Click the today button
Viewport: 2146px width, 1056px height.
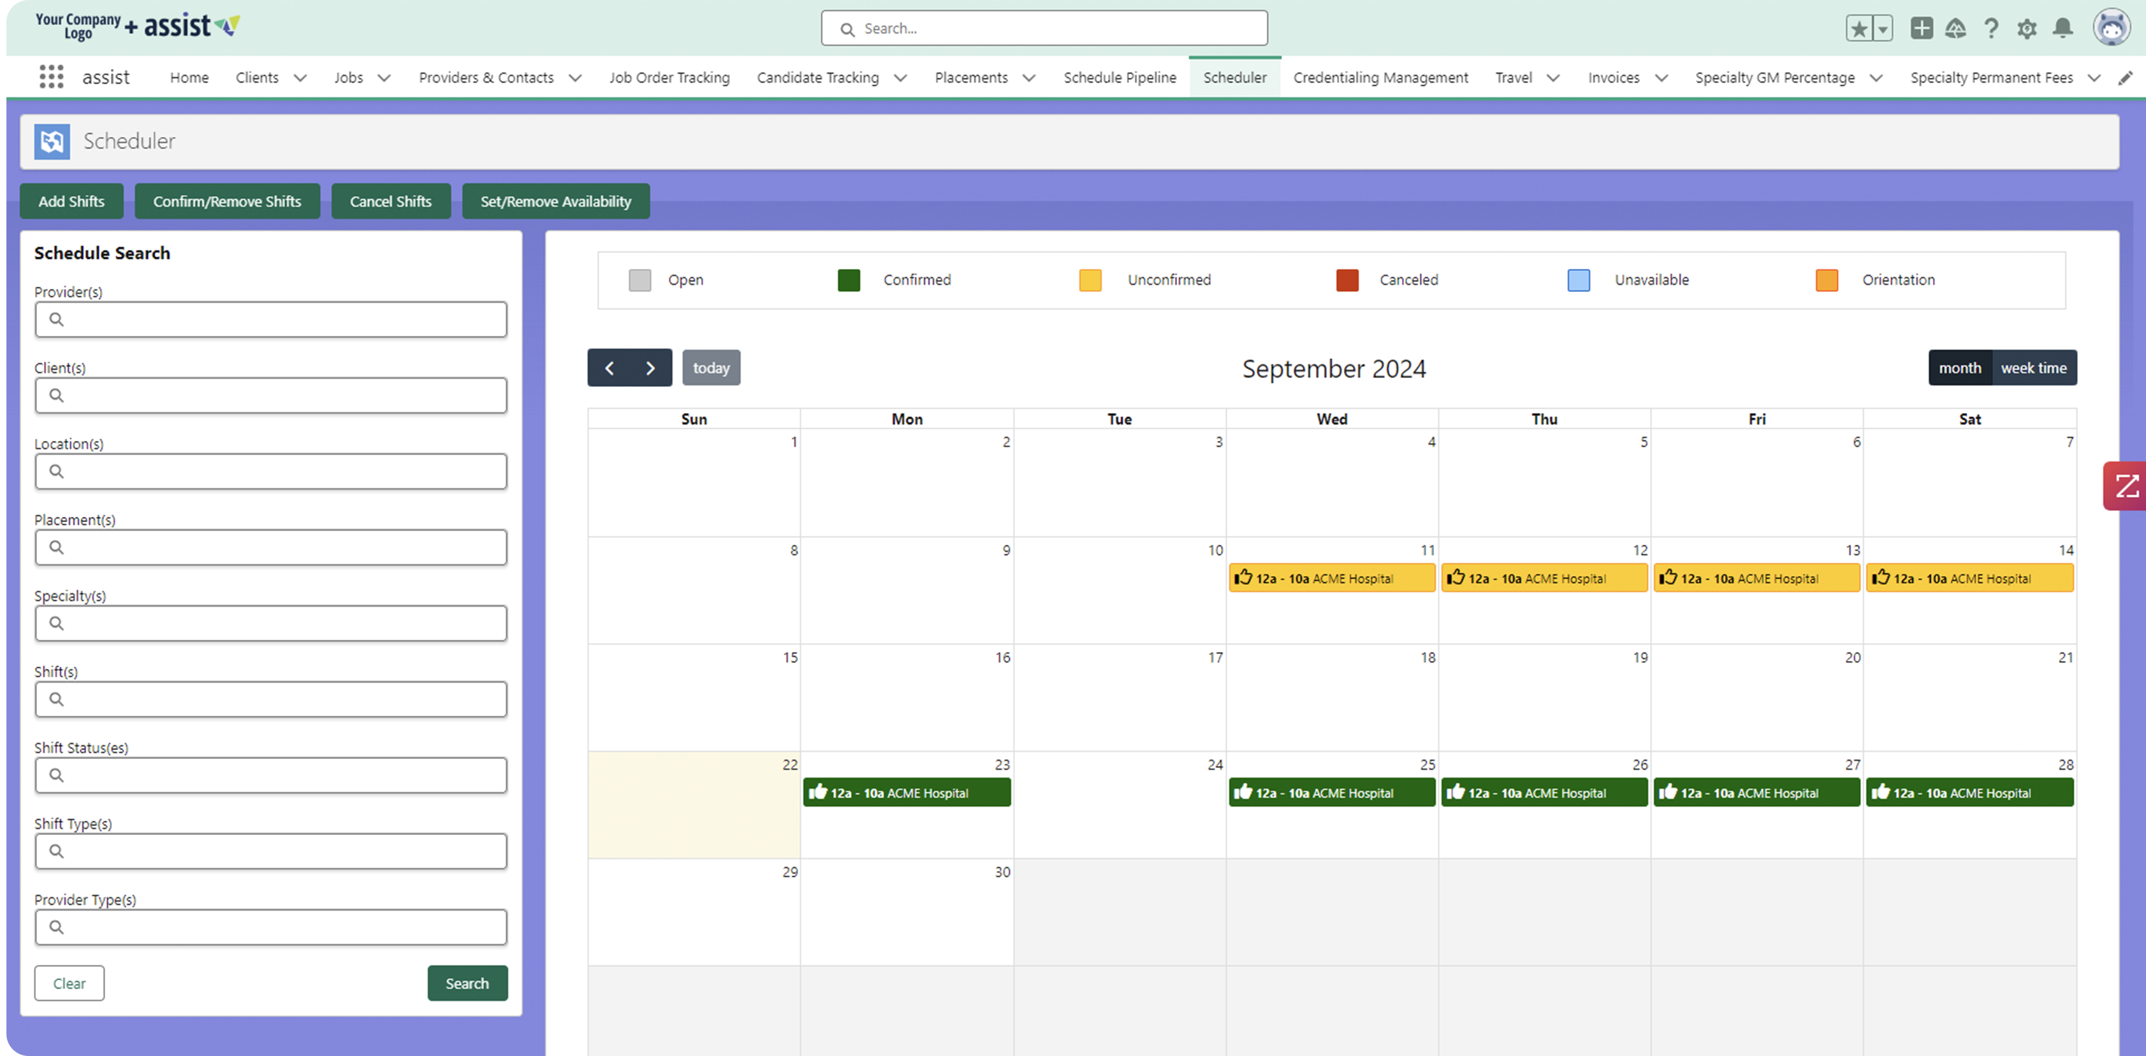coord(712,367)
